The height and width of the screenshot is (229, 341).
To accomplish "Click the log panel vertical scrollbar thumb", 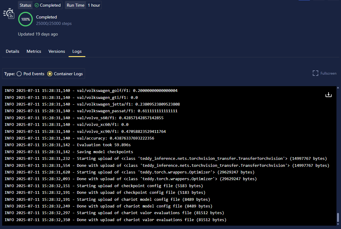I will (x=338, y=217).
